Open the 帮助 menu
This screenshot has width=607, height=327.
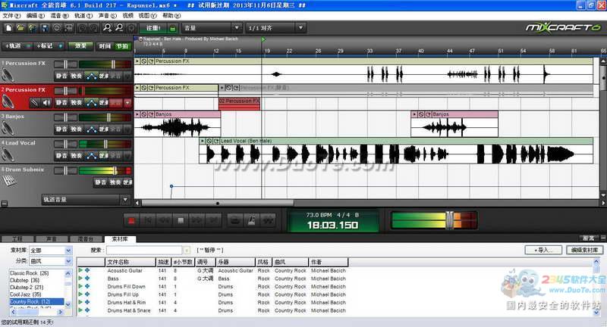tap(171, 16)
